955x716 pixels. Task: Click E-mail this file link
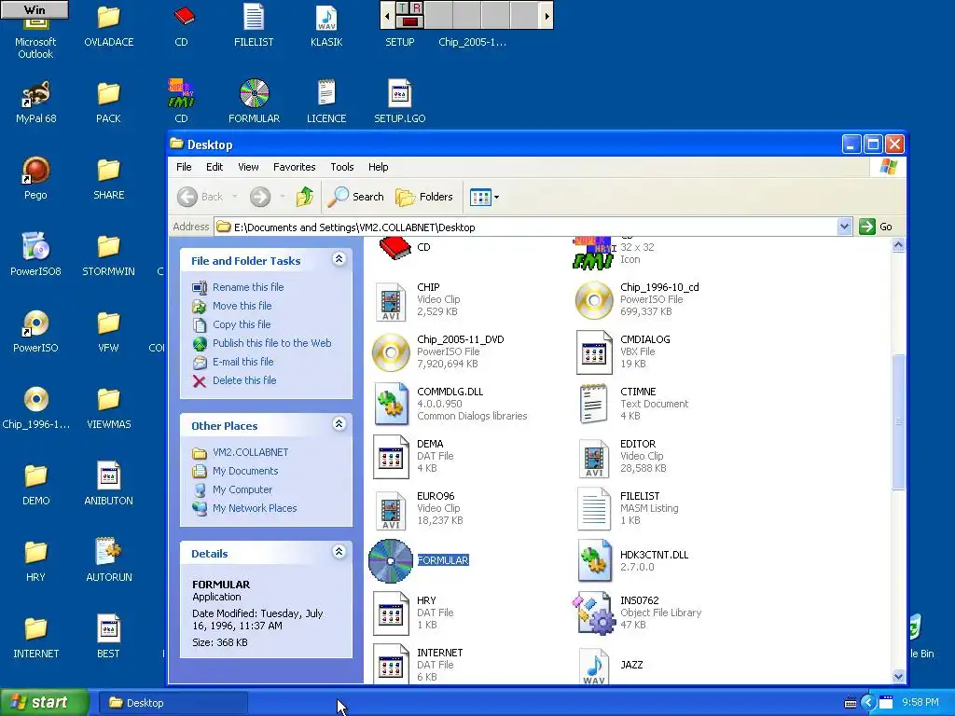[x=243, y=362]
